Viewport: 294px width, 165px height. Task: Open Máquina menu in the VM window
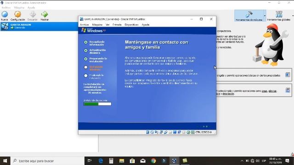(x=97, y=25)
